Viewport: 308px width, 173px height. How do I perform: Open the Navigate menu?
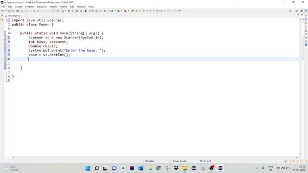42,7
